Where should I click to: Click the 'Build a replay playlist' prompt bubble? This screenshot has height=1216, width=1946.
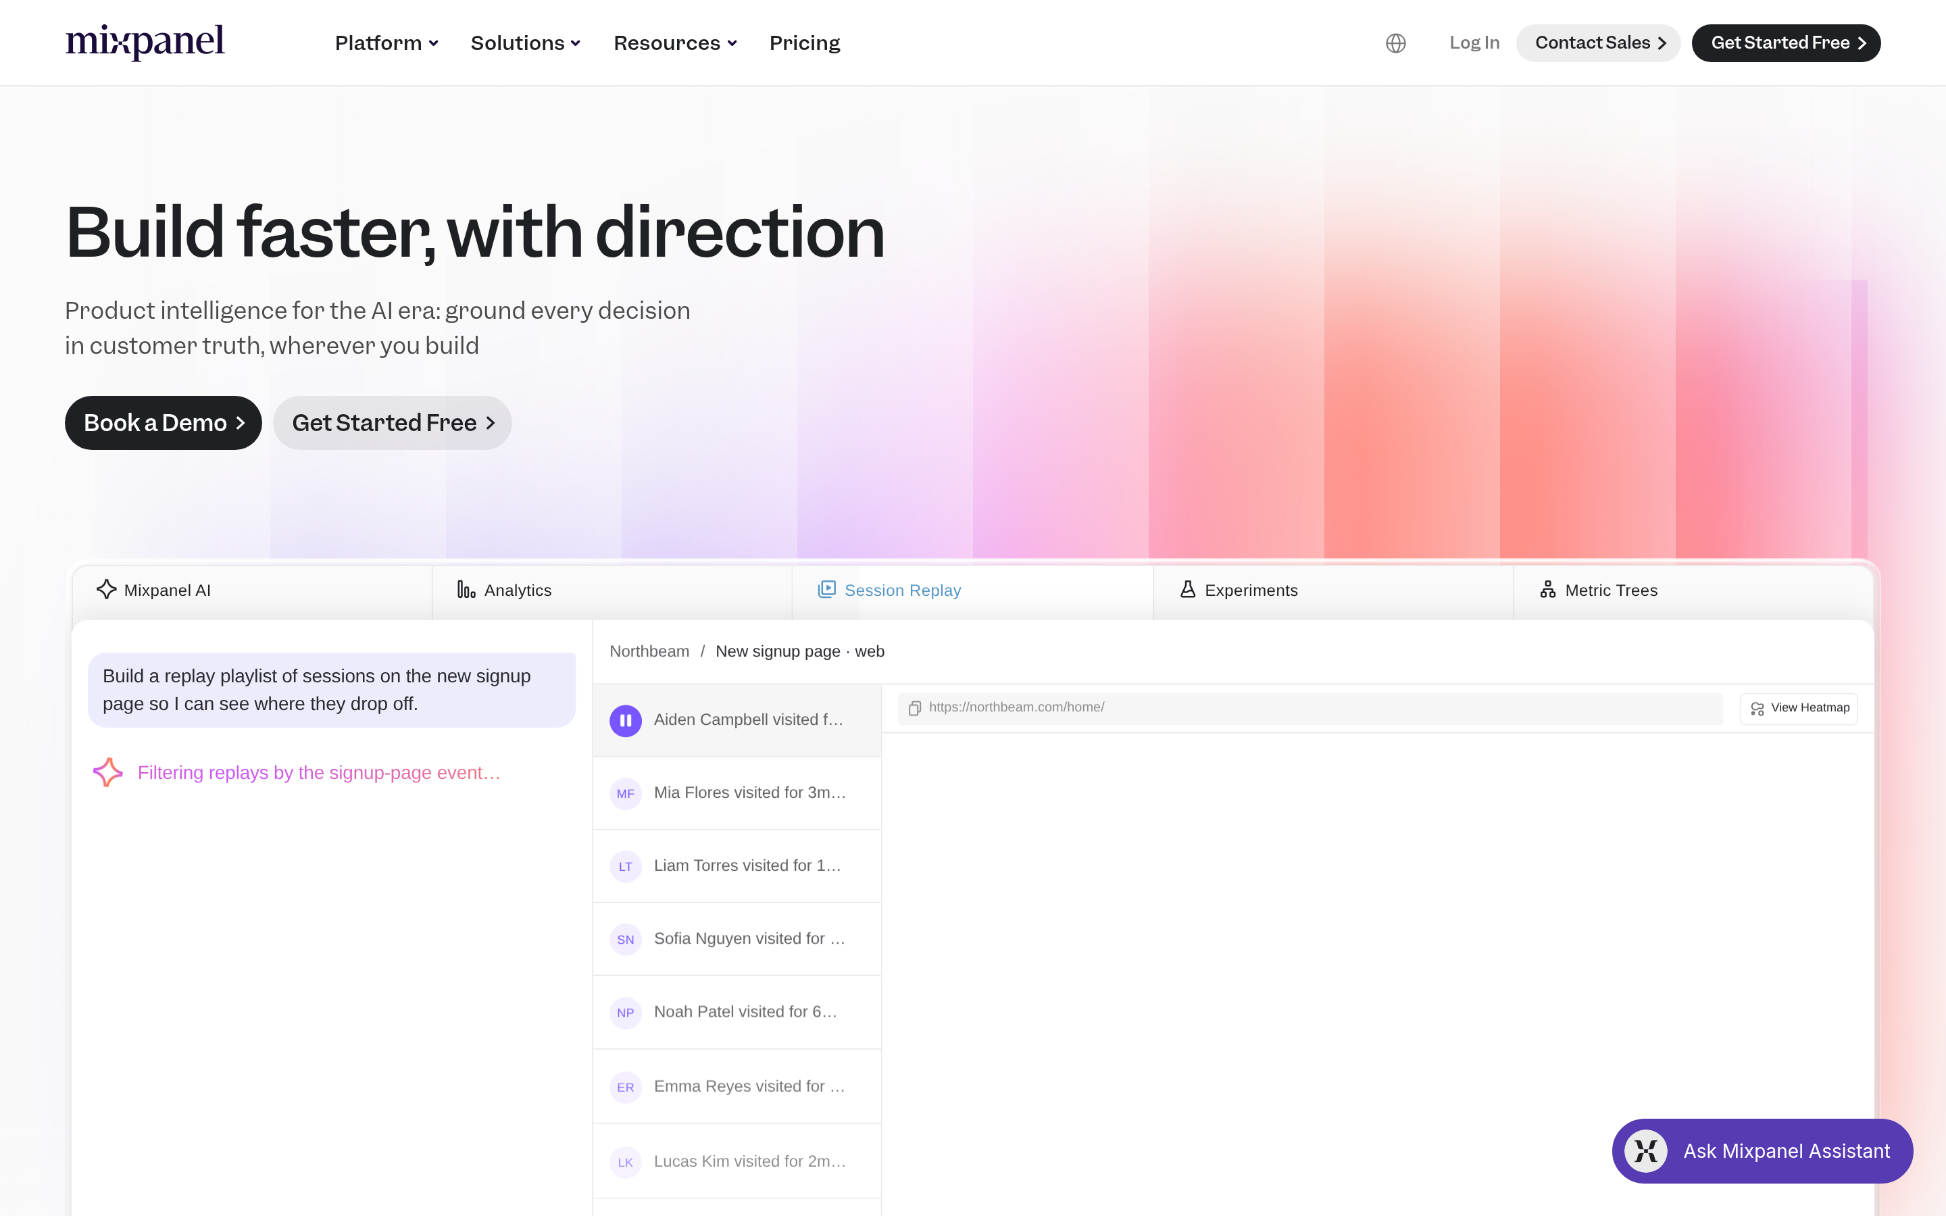331,689
